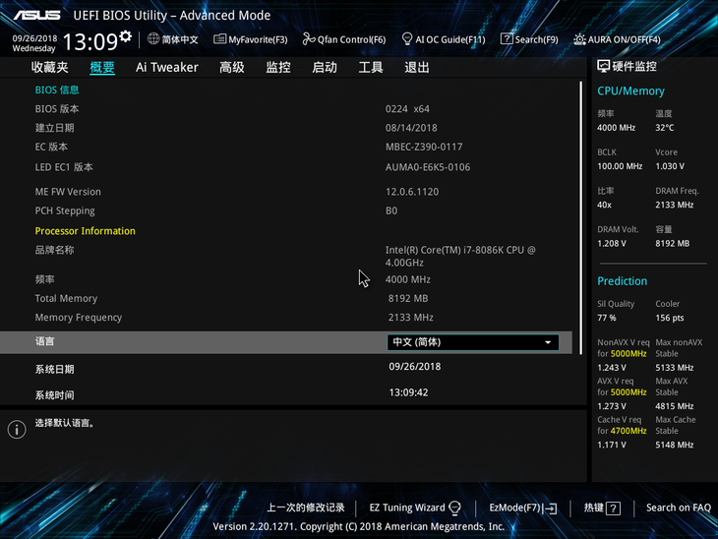718x539 pixels.
Task: Click the info icon in help area
Action: (17, 430)
